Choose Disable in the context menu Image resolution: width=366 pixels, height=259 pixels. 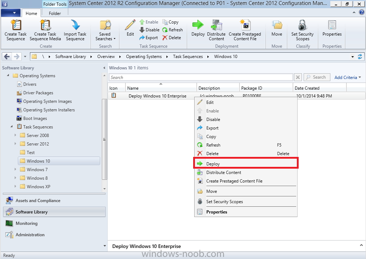(246, 119)
